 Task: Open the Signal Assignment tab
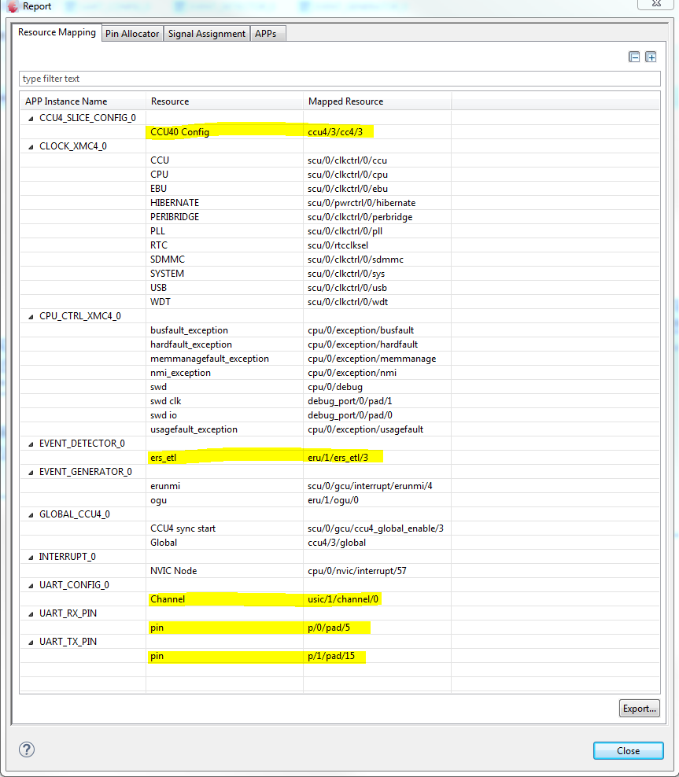[x=207, y=34]
